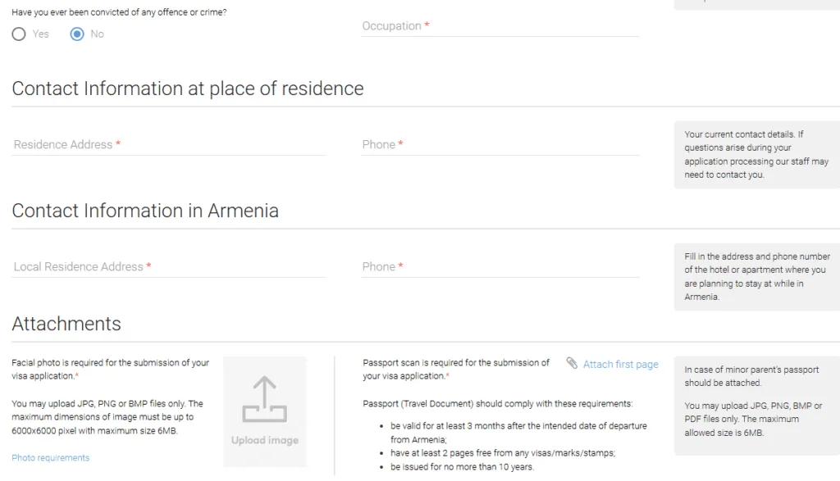Select Yes for convicted of offence

19,34
